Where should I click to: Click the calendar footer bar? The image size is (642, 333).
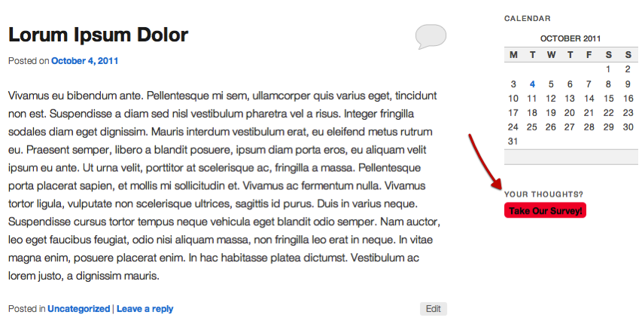pos(570,157)
